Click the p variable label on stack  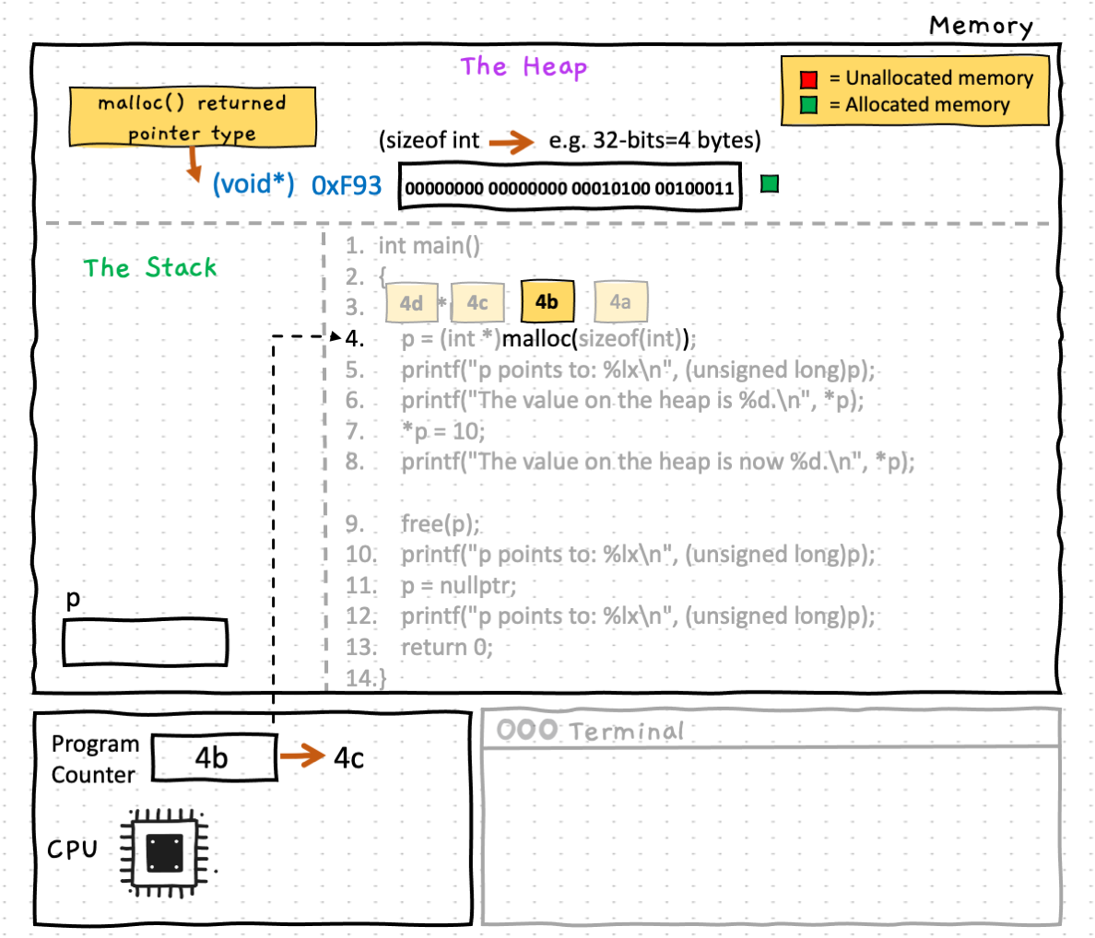[x=73, y=599]
